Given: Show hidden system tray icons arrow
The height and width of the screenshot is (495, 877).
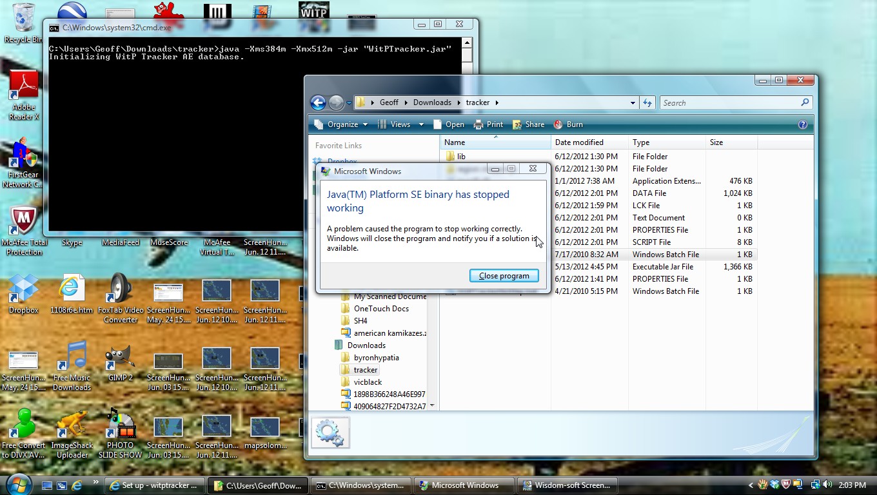Looking at the screenshot, I should pos(751,485).
